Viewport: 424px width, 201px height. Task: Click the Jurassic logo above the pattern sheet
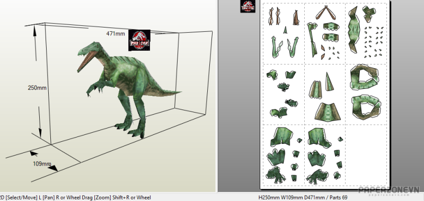248,6
